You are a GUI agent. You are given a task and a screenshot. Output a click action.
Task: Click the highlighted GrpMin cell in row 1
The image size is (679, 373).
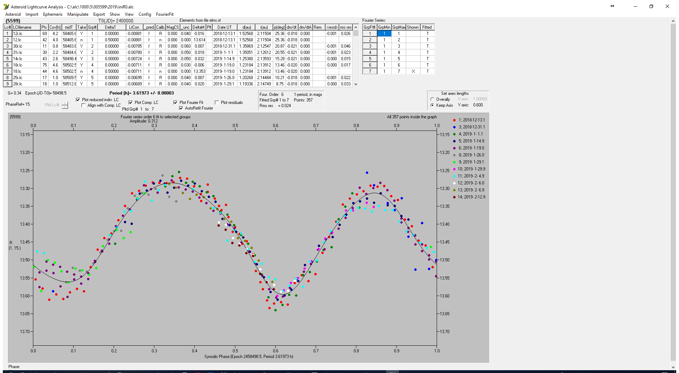(384, 34)
